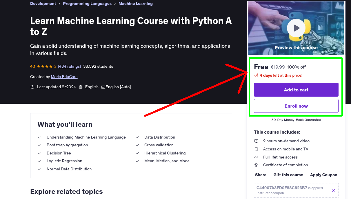Click the Preview this course thumbnail
This screenshot has height=199, width=351.
click(x=296, y=28)
